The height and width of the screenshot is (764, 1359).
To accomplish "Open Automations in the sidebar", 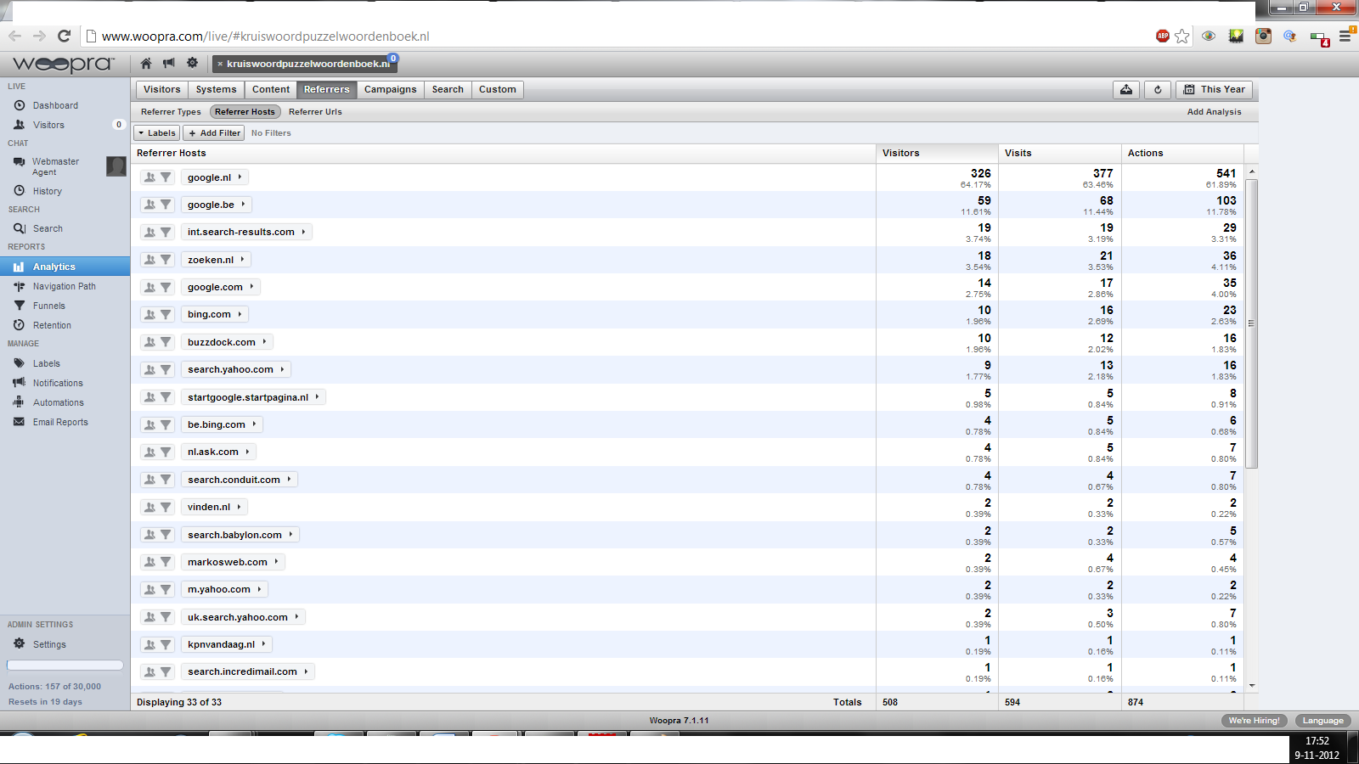I will point(58,402).
